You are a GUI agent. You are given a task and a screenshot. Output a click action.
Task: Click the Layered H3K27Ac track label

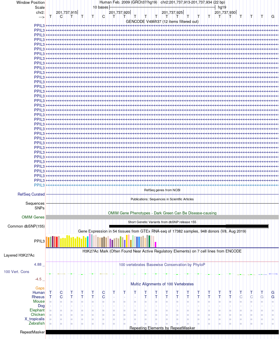pos(19,255)
